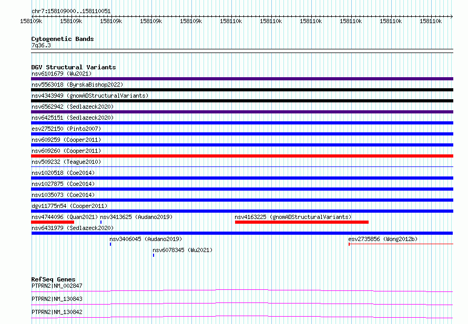Select nsv4744096 (Quan2021) label
The height and width of the screenshot is (324, 468).
click(x=65, y=217)
